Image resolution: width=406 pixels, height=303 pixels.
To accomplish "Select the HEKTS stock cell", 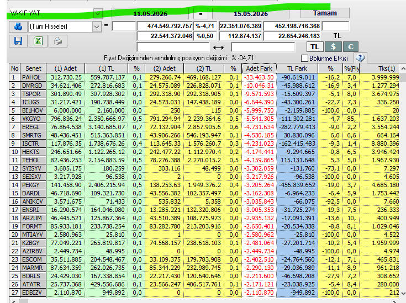I will coord(33,152).
